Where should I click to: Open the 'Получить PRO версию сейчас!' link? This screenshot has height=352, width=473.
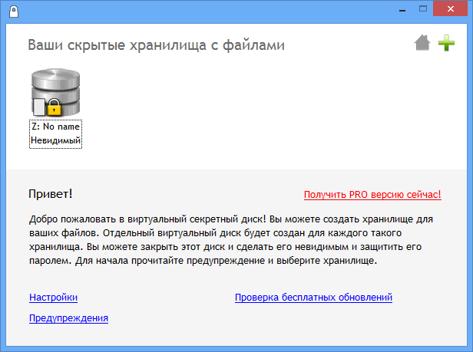[x=372, y=195]
